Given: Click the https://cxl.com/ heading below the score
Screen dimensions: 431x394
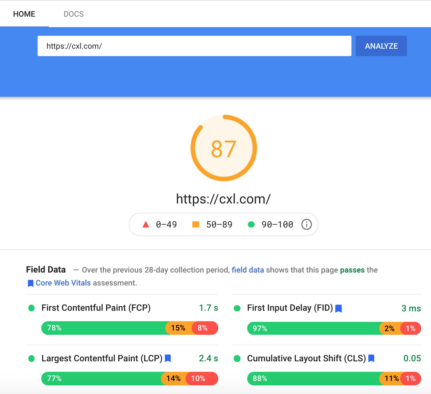Looking at the screenshot, I should click(x=224, y=199).
